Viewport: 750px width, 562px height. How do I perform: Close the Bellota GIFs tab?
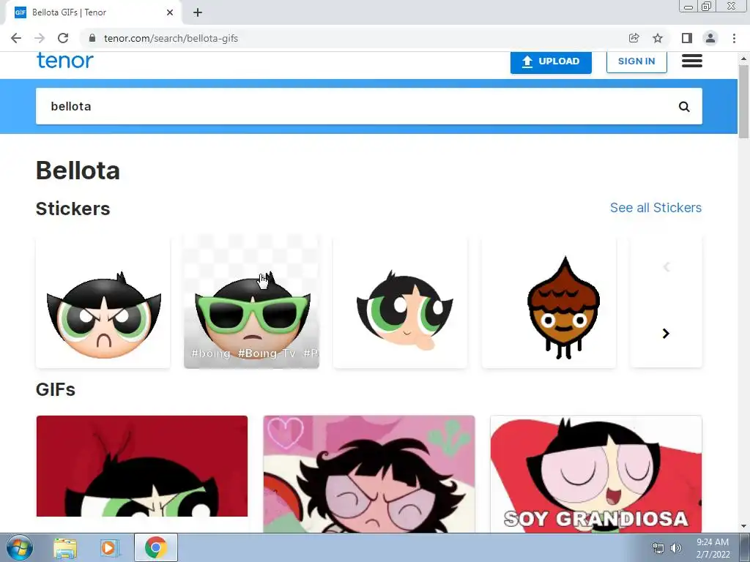click(170, 12)
